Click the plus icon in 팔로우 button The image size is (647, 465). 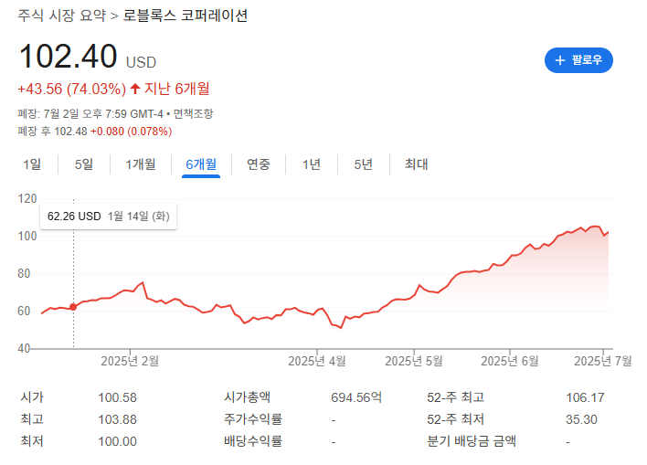click(559, 60)
